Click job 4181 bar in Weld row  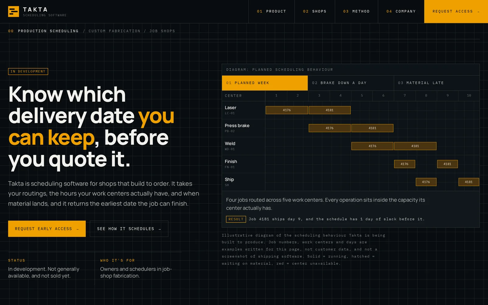pyautogui.click(x=415, y=146)
